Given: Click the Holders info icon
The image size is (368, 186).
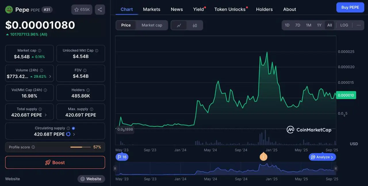Looking at the screenshot, I should click(x=88, y=90).
